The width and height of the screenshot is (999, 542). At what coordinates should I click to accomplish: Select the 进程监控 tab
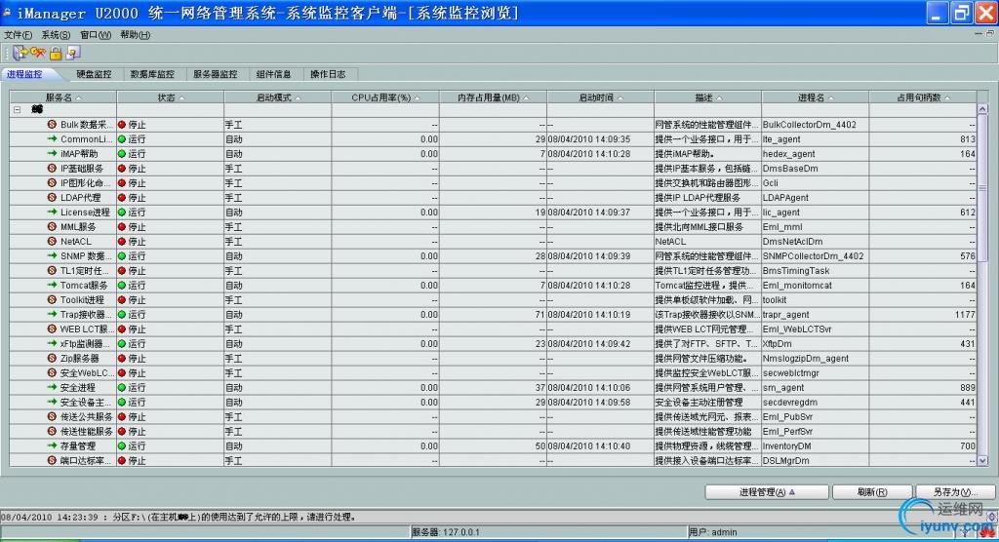(25, 74)
